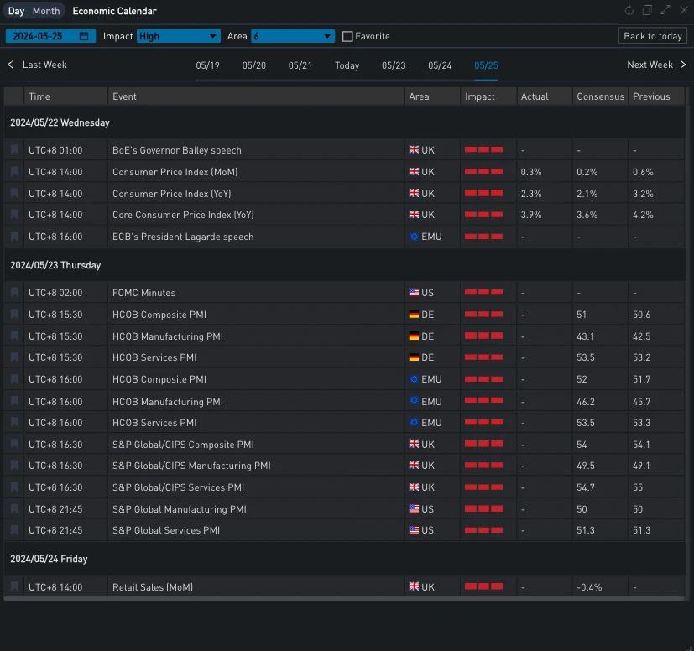
Task: Bookmark the FOMC Minutes event
Action: (14, 293)
